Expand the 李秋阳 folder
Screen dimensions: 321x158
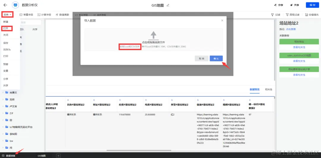(x=3, y=134)
